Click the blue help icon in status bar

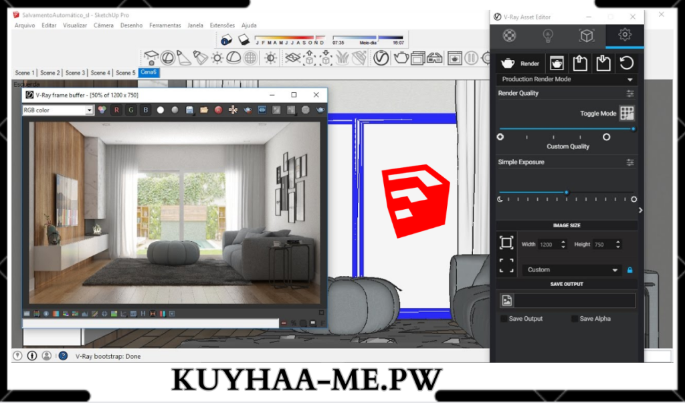click(x=64, y=356)
